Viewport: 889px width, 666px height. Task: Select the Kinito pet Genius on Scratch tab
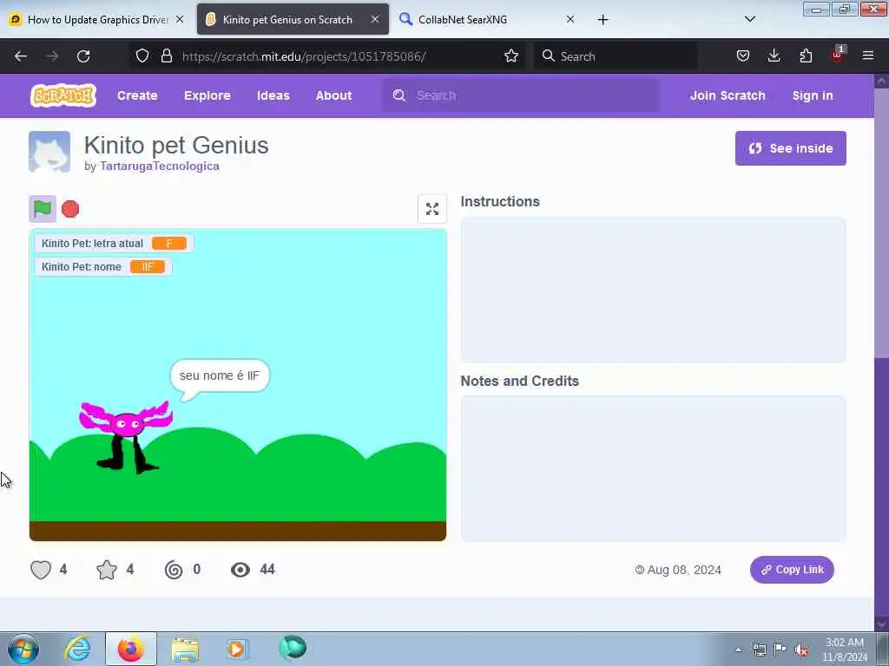click(293, 20)
